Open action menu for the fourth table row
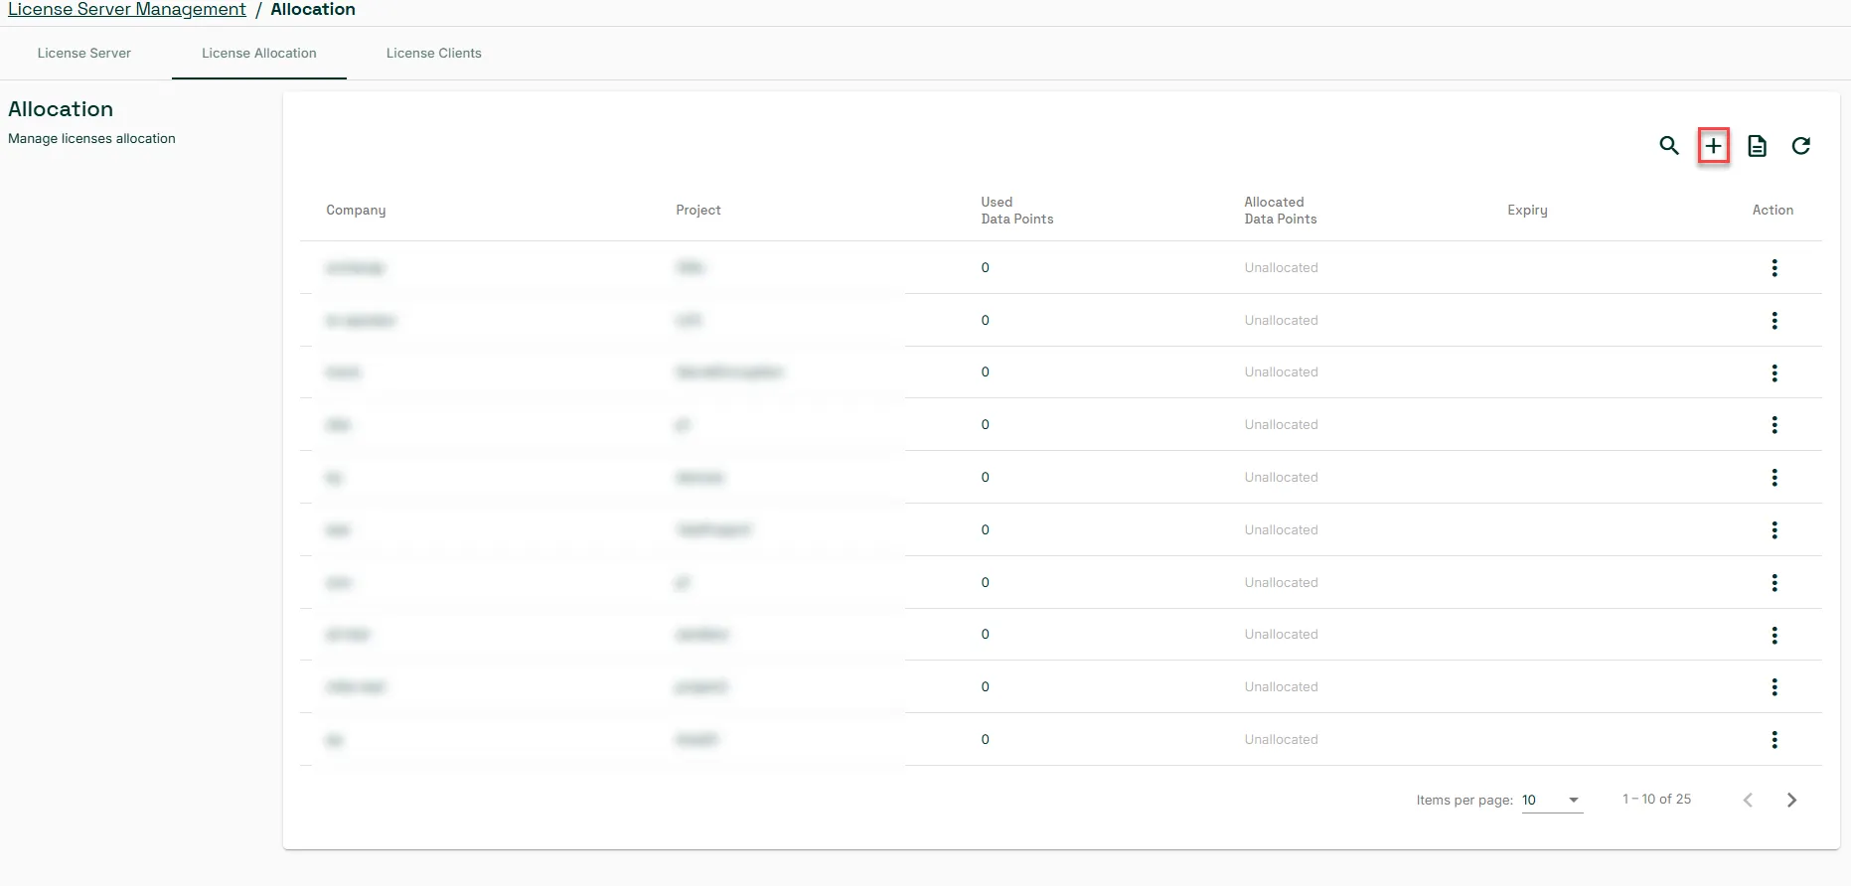The image size is (1851, 886). point(1774,425)
